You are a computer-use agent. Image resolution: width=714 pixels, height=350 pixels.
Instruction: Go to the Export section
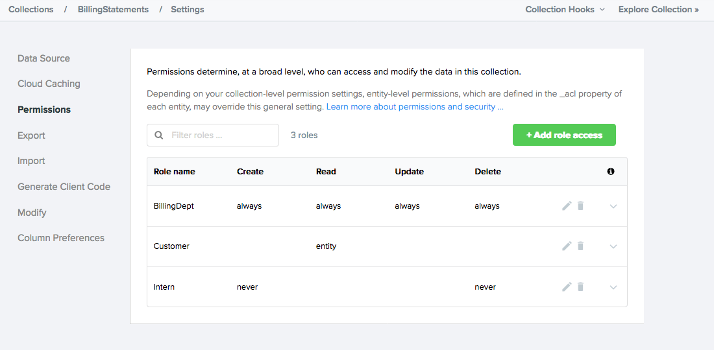[x=31, y=135]
